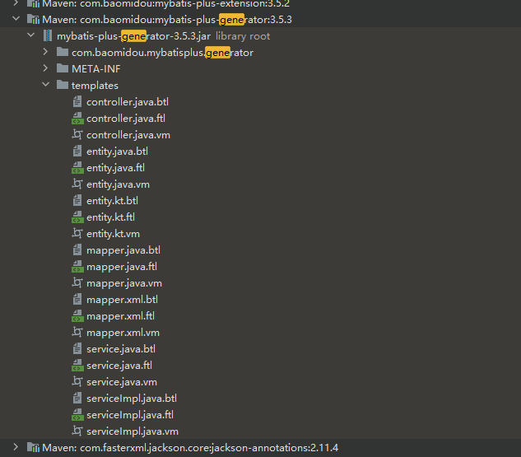Click the entity.java.btl file icon
The height and width of the screenshot is (457, 521).
(77, 151)
